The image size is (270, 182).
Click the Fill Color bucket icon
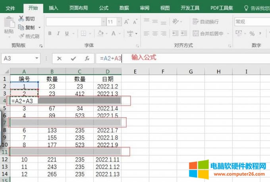pyautogui.click(x=100, y=33)
